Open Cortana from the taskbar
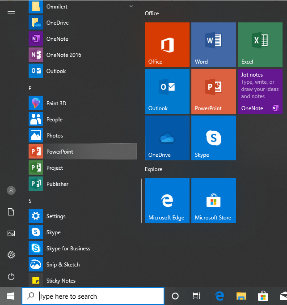The image size is (287, 305). 175,296
